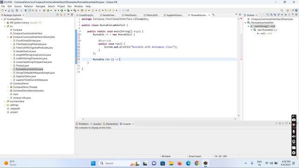Click the External Tools run icon

click(x=75, y=10)
